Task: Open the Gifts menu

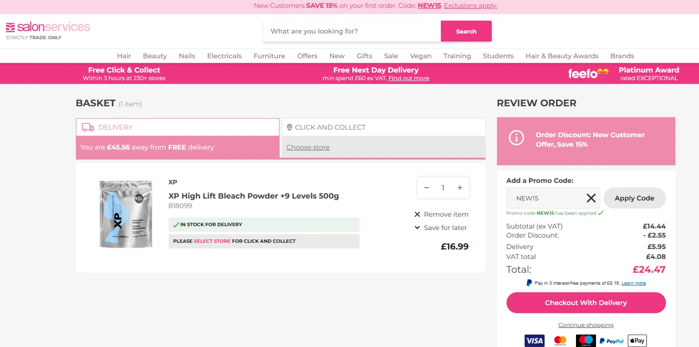Action: [364, 56]
